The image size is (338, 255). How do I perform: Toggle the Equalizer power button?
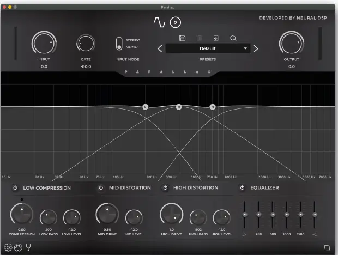242,188
